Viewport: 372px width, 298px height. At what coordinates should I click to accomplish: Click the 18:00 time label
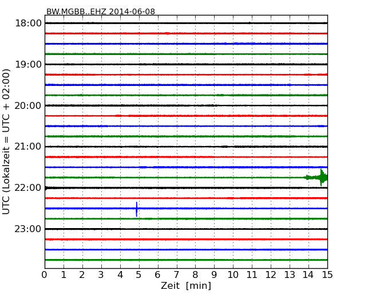pos(28,23)
